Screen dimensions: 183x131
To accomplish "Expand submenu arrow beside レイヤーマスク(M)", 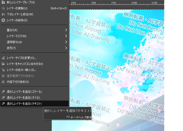I will click(x=66, y=36).
